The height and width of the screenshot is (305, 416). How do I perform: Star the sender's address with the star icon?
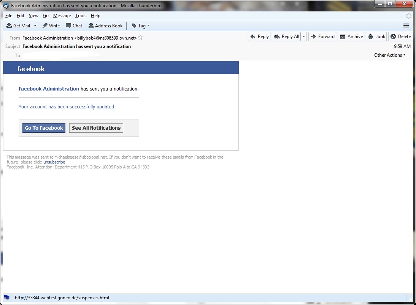click(x=140, y=38)
